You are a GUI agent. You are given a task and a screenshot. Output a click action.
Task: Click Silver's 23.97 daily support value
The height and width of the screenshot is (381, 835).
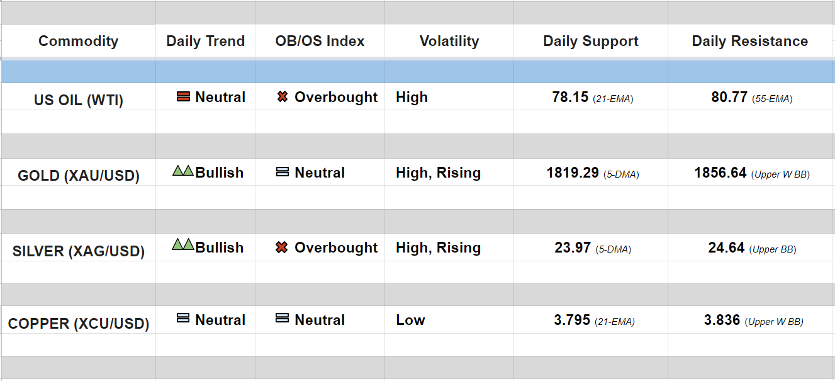coord(572,247)
